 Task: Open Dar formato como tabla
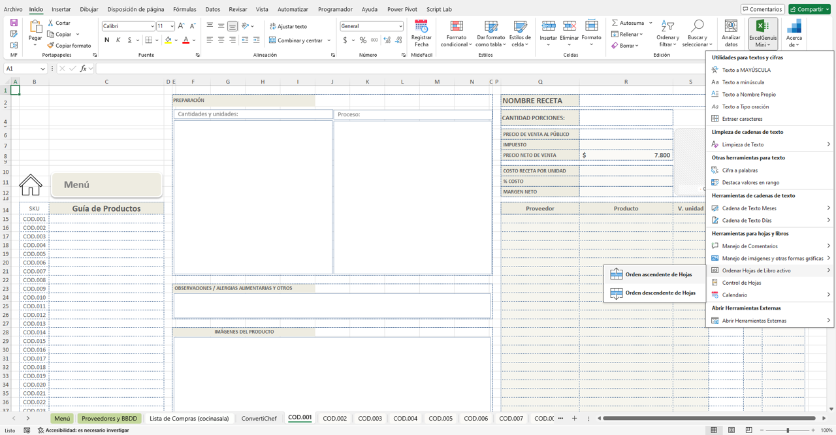click(x=490, y=33)
